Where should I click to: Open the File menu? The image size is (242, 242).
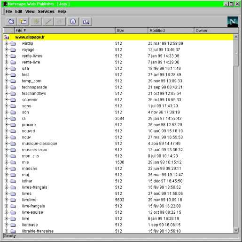9,11
